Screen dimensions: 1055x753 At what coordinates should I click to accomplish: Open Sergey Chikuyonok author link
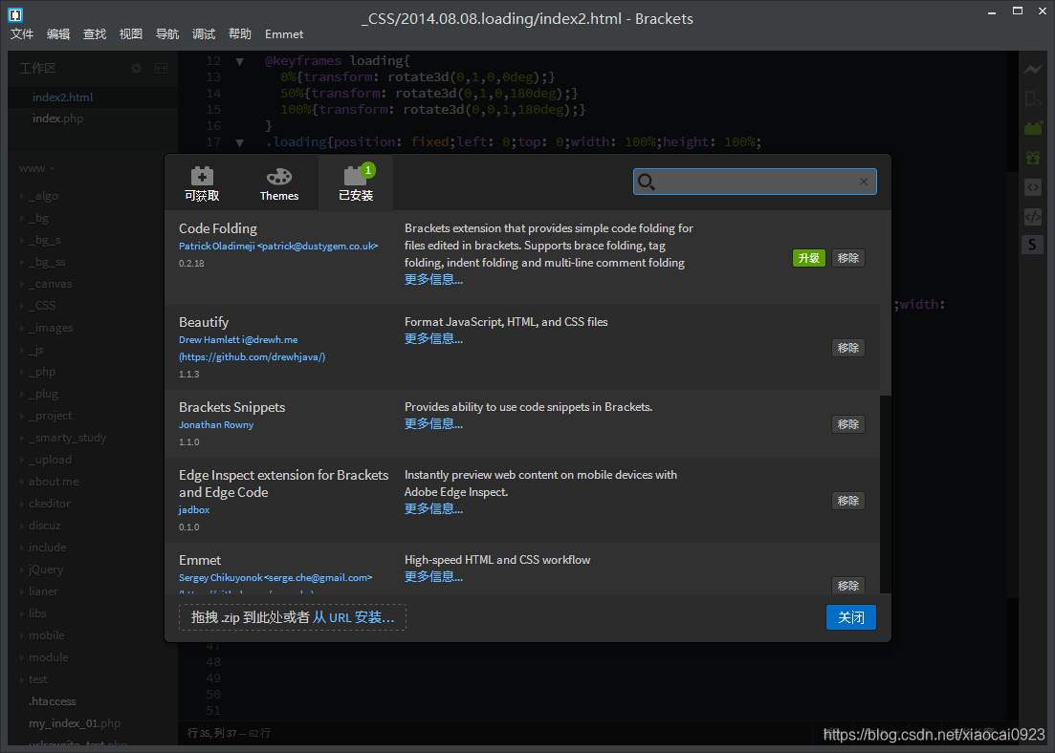click(275, 577)
